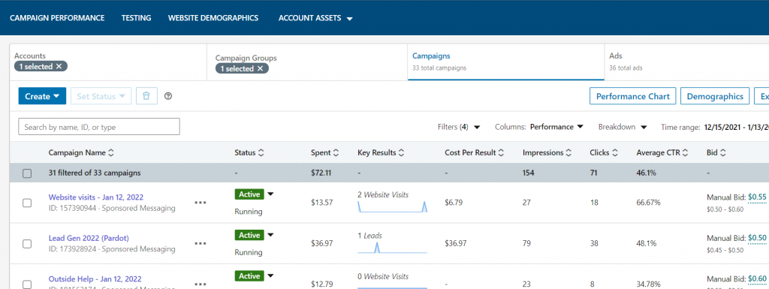Focus the search by name, ID, or type field
The height and width of the screenshot is (289, 769).
(x=99, y=127)
